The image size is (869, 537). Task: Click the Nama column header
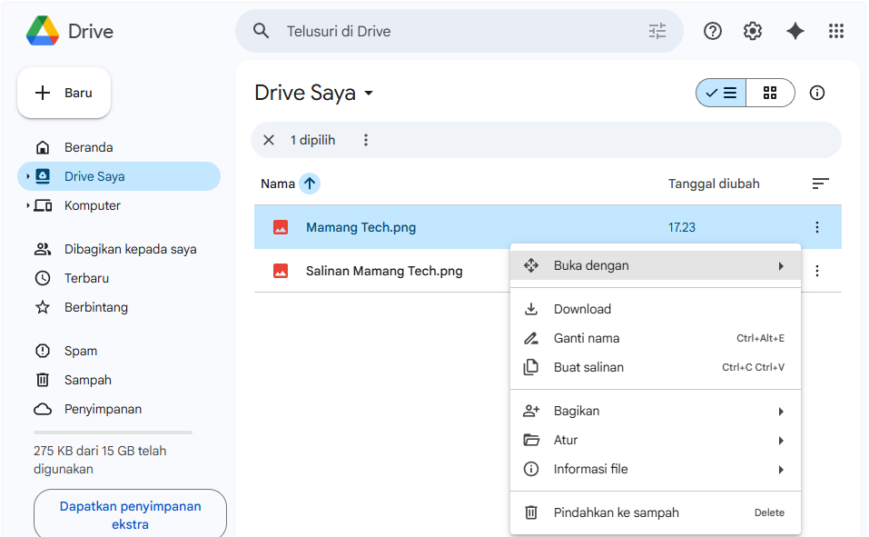point(278,184)
